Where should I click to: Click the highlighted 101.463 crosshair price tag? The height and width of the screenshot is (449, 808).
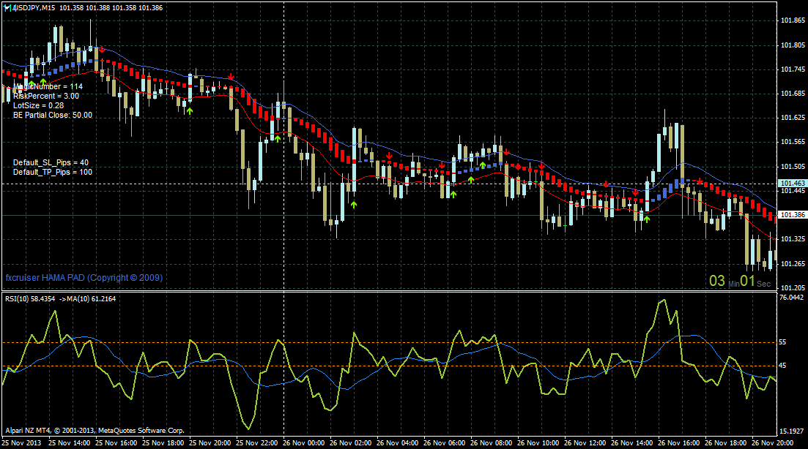(x=793, y=184)
